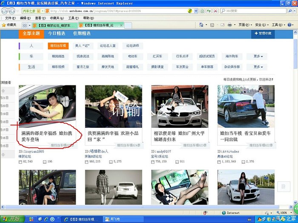Image resolution: width=298 pixels, height=223 pixels.
Task: Click the Windows 开始 Start button
Action: point(12,219)
